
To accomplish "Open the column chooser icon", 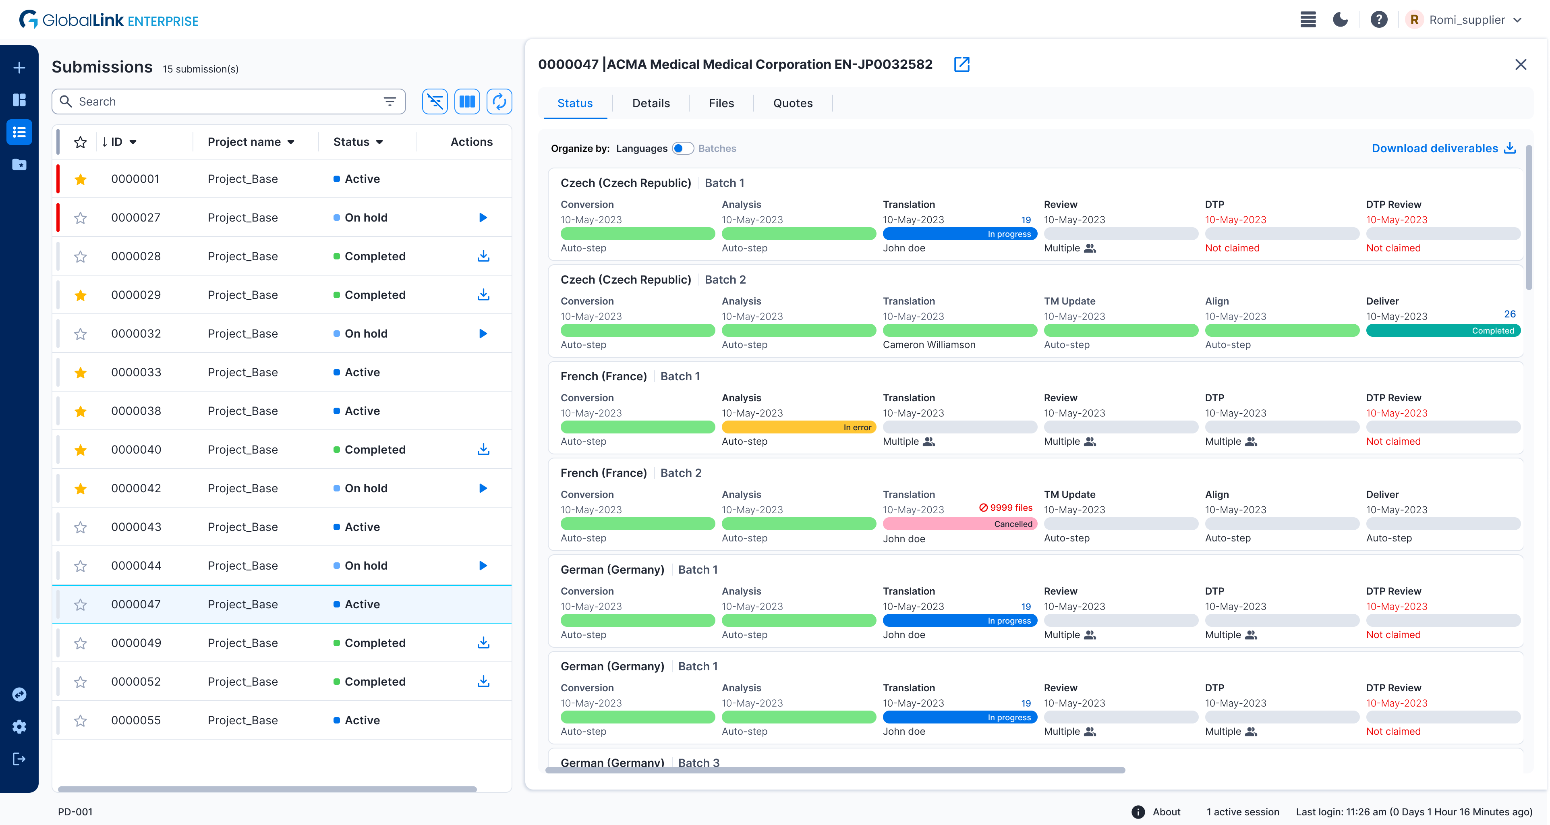I will 467,102.
